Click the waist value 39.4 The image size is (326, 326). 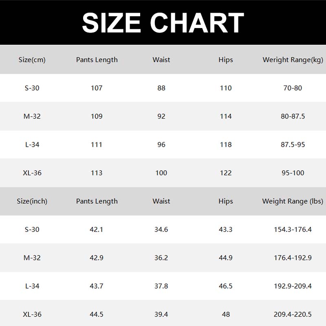[x=161, y=315]
